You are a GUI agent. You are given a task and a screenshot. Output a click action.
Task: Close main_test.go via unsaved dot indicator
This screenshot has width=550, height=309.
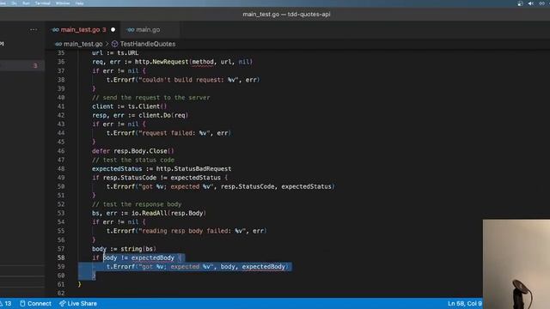(x=113, y=30)
